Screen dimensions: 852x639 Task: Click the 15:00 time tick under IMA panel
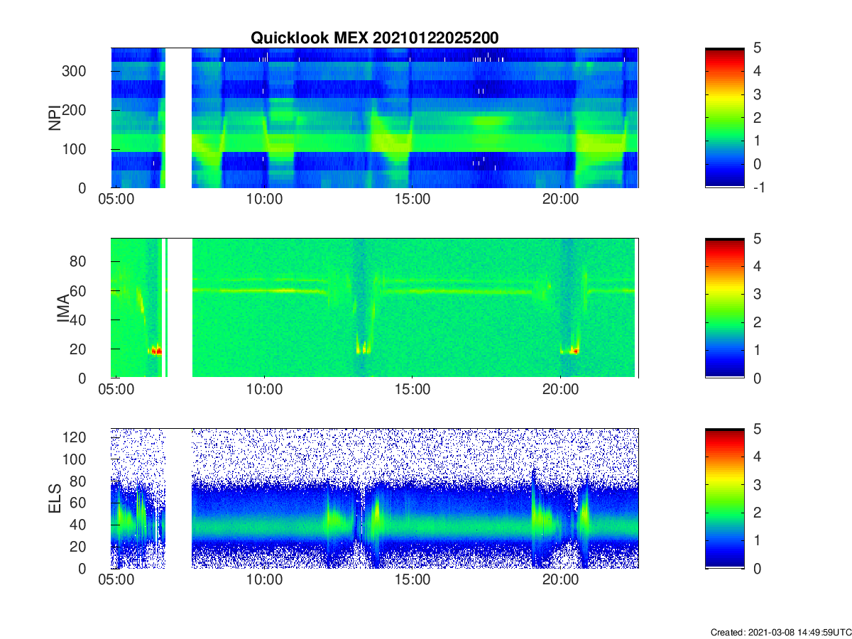tap(413, 390)
